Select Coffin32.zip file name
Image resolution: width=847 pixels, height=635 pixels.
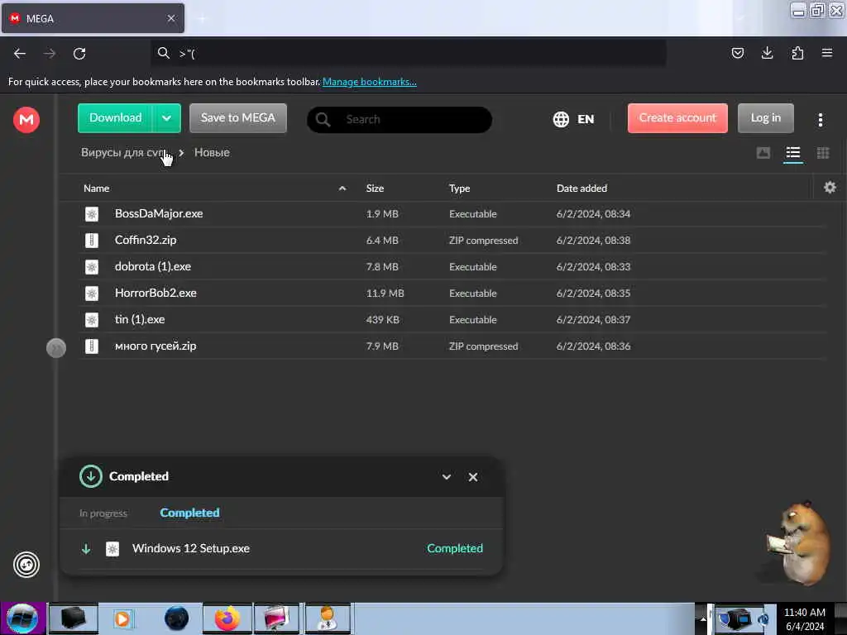point(146,240)
